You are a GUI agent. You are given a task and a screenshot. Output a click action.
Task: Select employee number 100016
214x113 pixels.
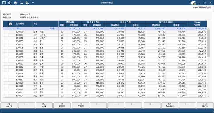point(20,77)
